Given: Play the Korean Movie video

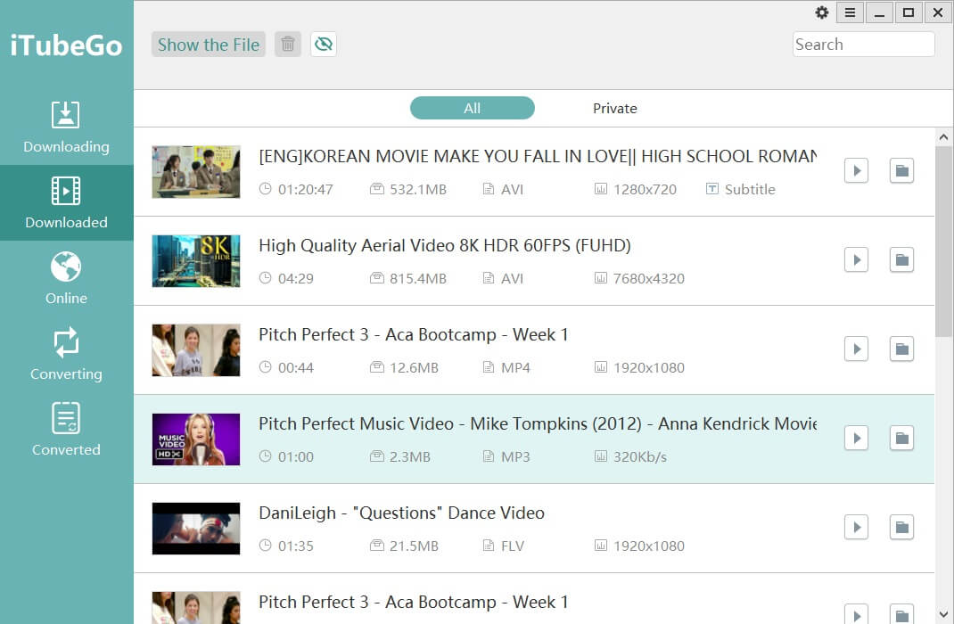Looking at the screenshot, I should (856, 171).
